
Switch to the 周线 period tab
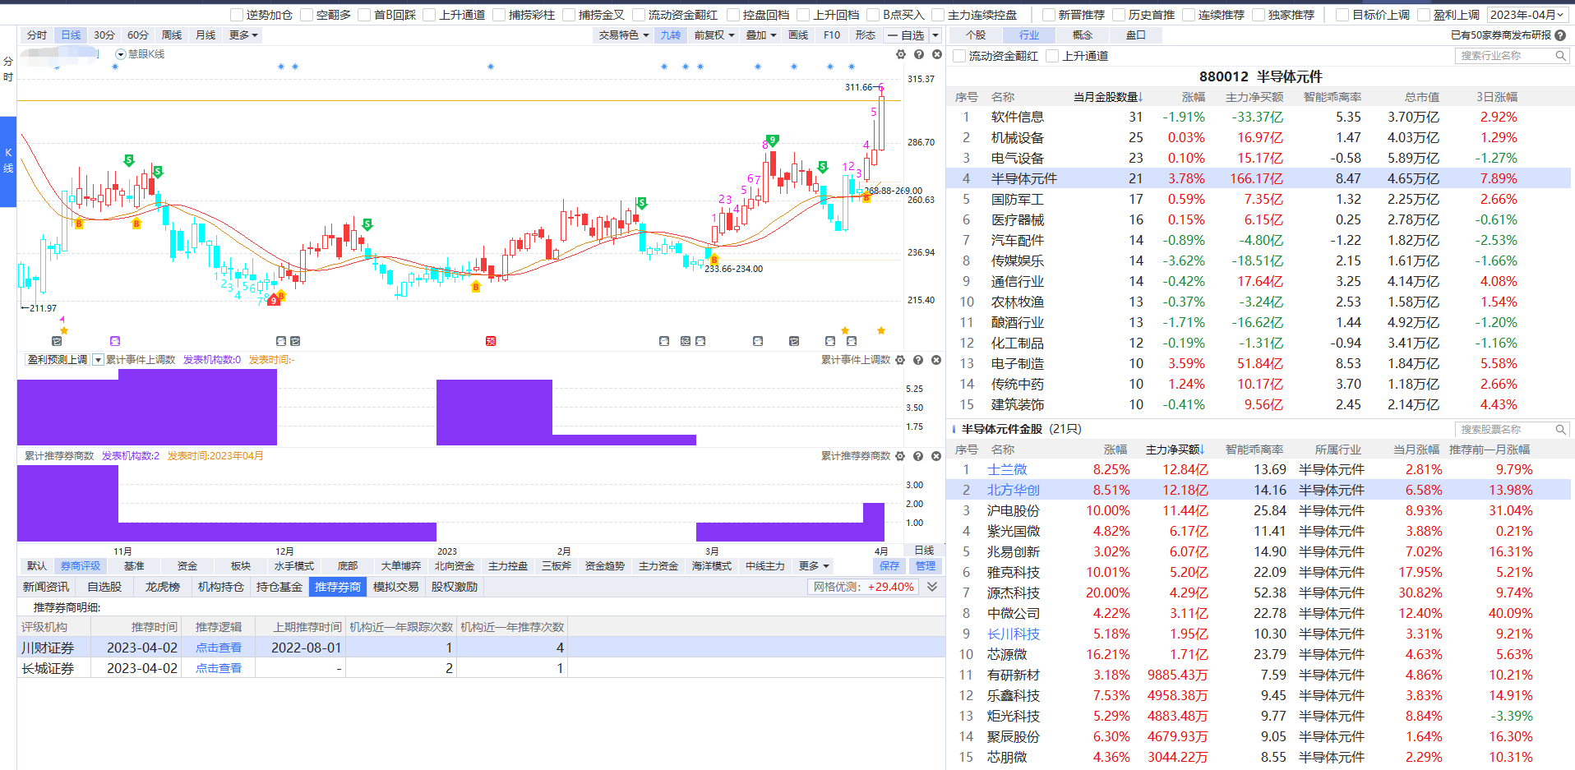click(x=172, y=35)
